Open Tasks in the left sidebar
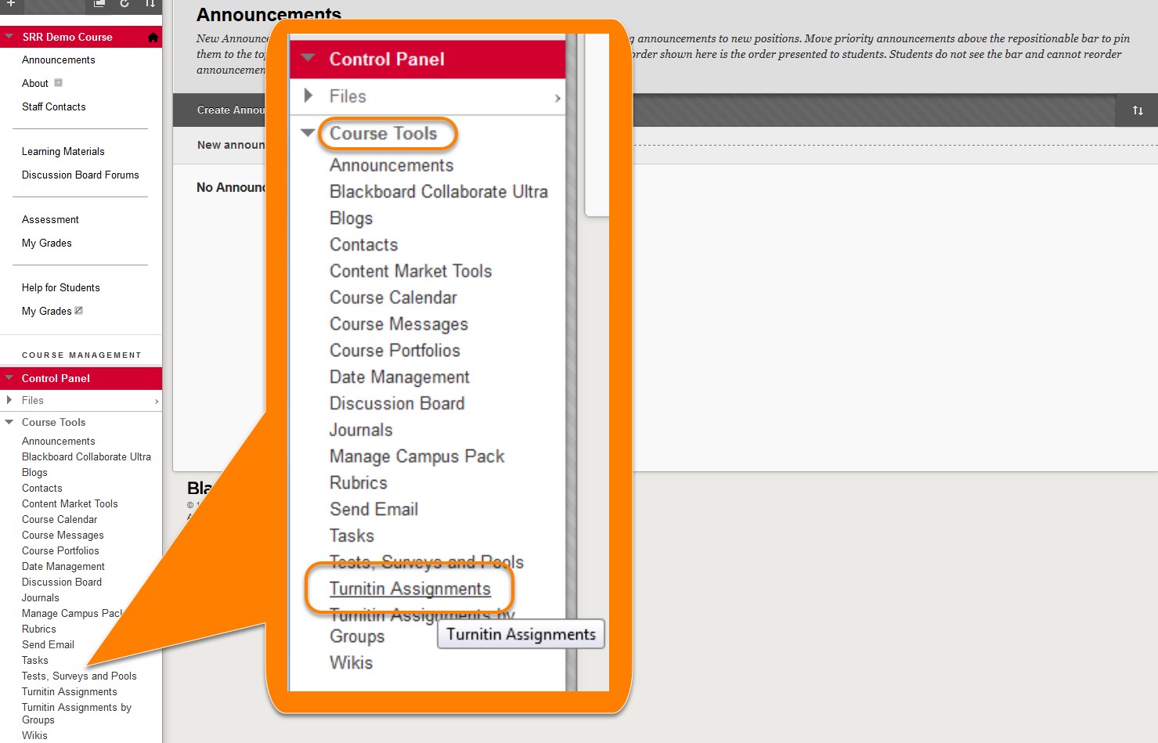This screenshot has height=743, width=1158. (x=35, y=661)
